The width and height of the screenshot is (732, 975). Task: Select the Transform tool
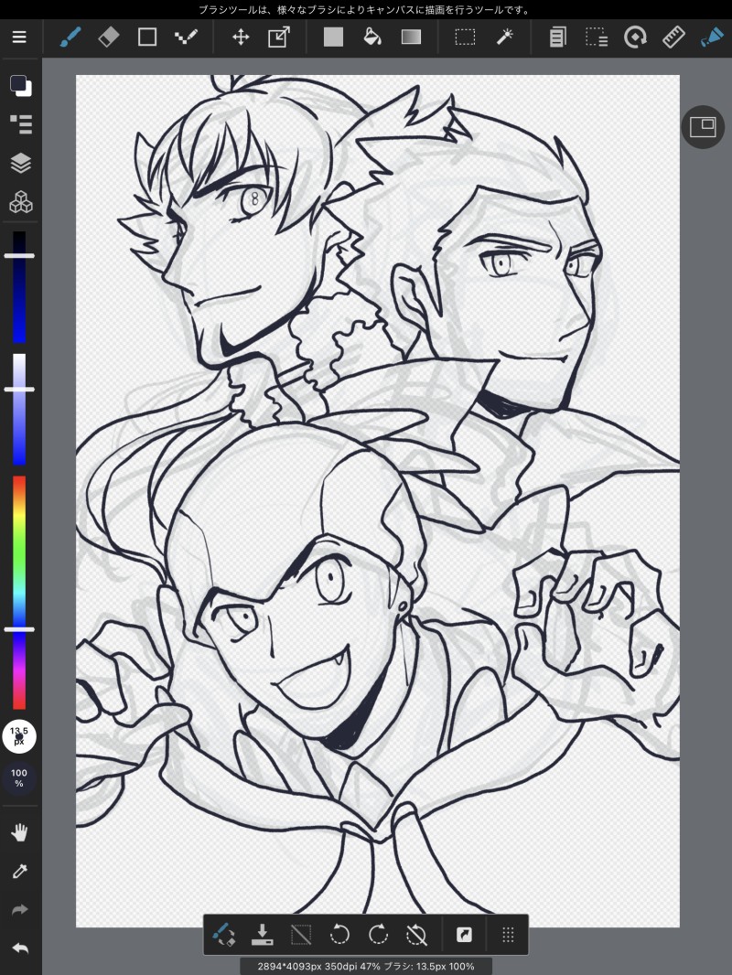[279, 37]
